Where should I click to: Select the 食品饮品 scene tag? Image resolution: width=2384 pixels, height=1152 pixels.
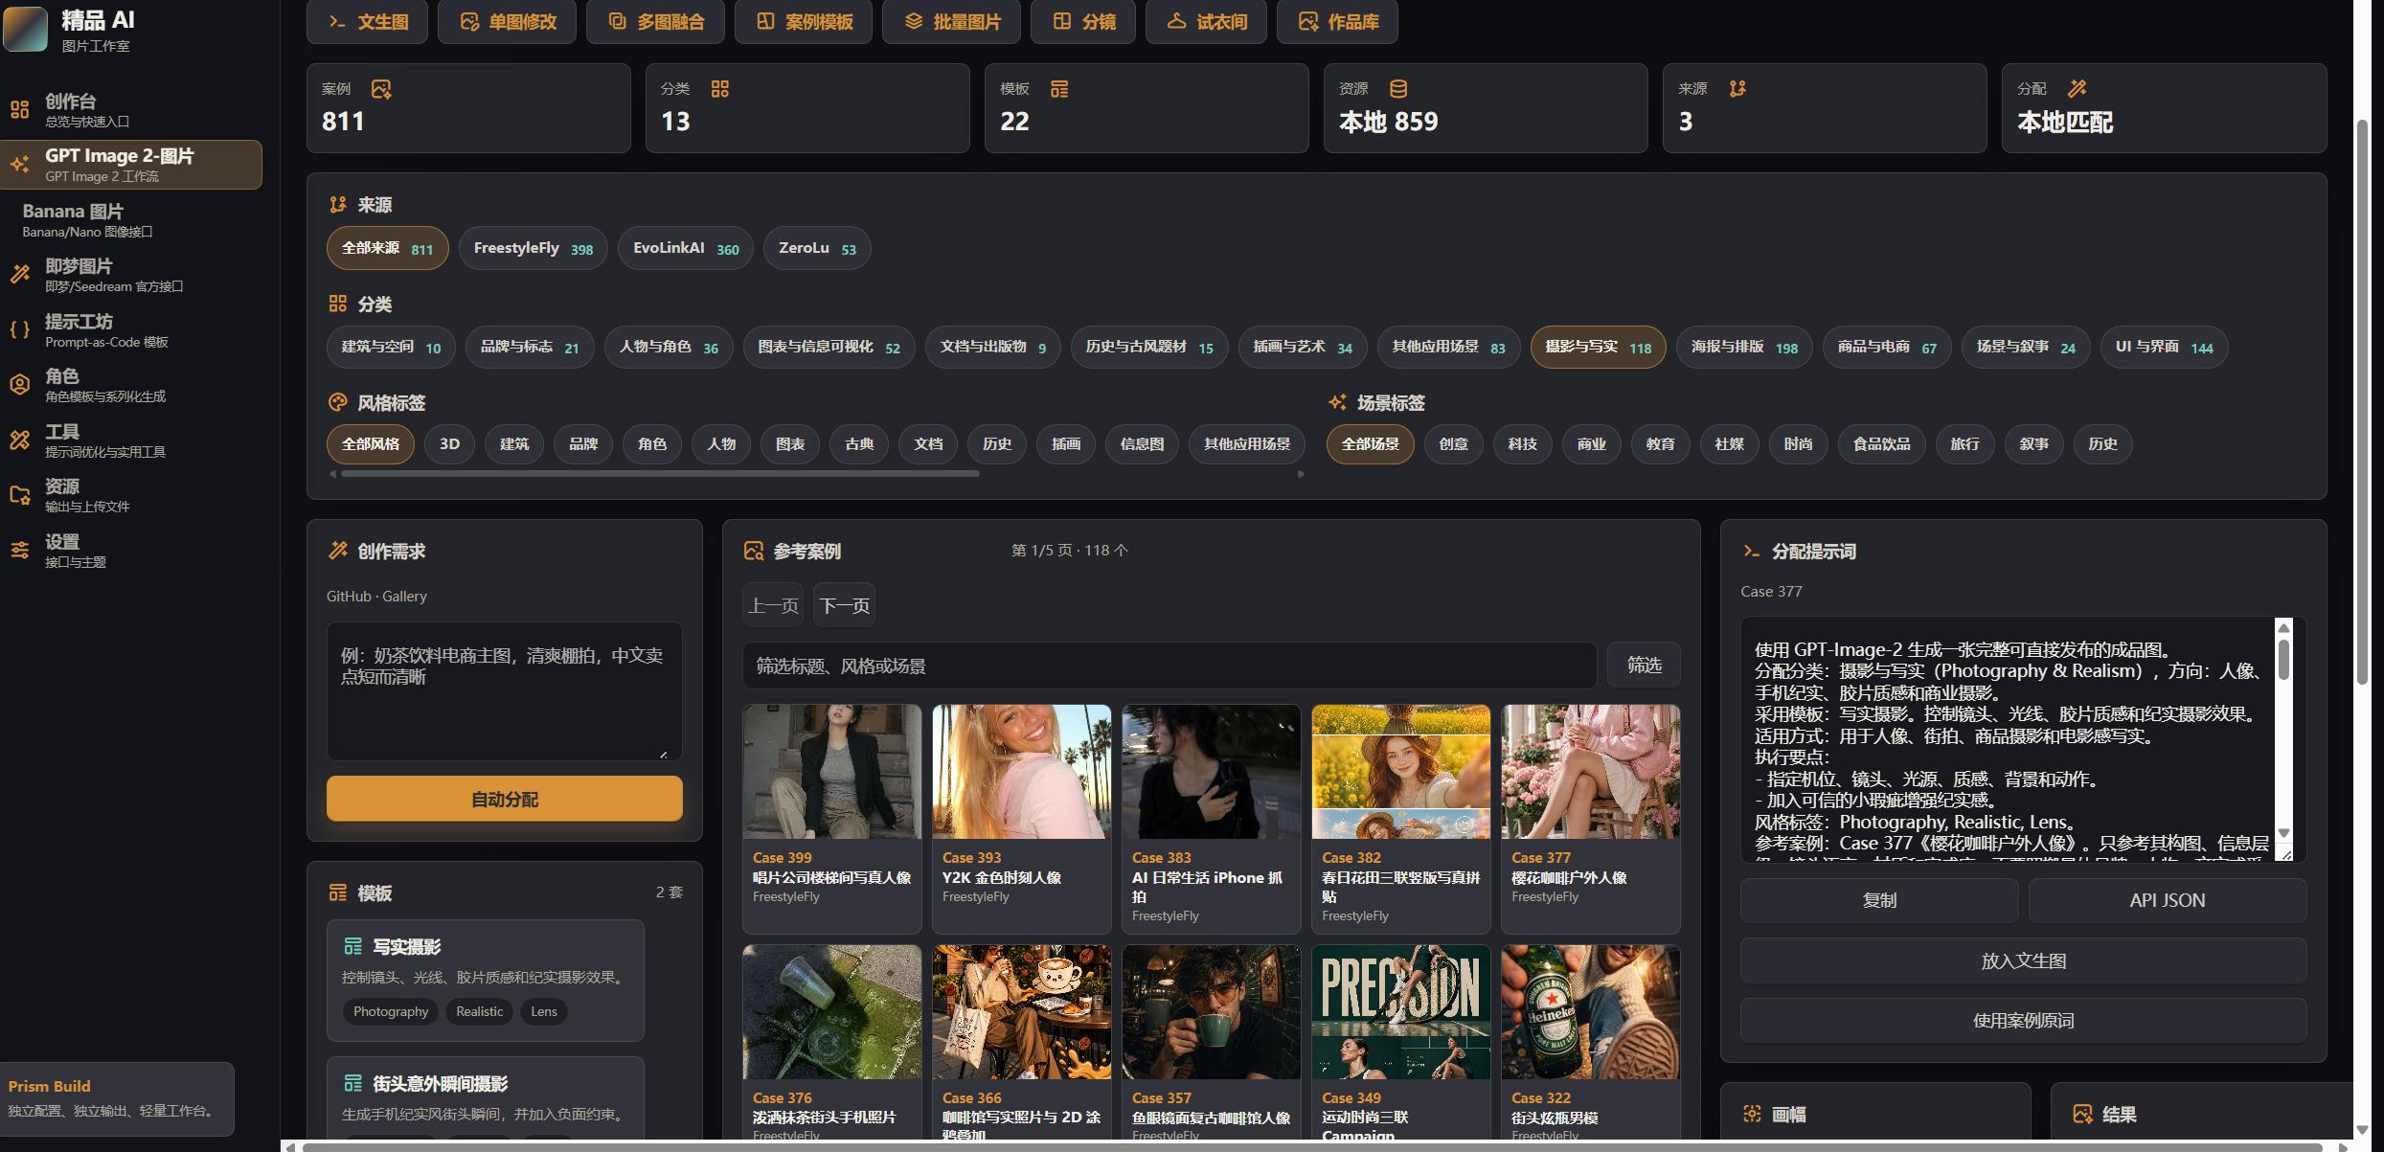pyautogui.click(x=1881, y=444)
